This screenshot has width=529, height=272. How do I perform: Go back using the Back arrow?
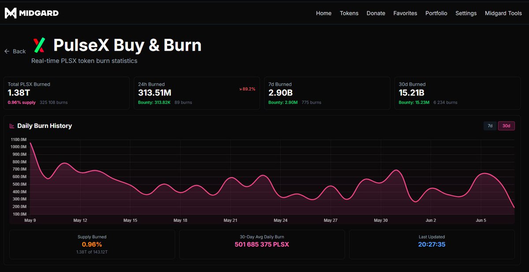[x=15, y=52]
